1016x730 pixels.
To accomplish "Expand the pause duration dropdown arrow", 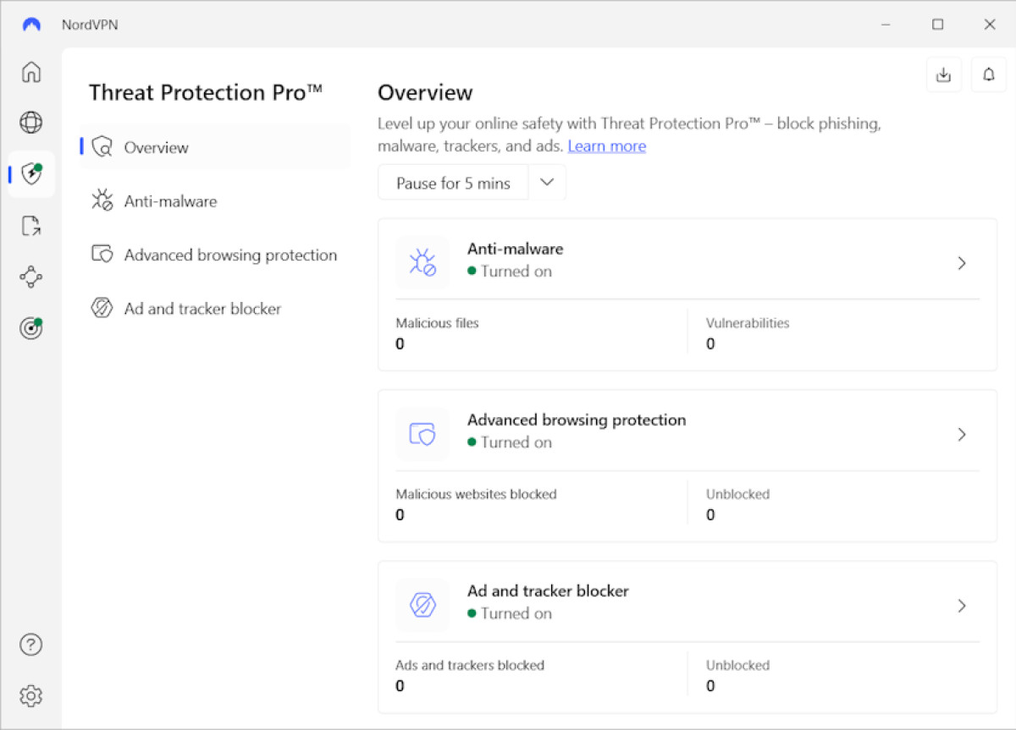I will coord(547,183).
